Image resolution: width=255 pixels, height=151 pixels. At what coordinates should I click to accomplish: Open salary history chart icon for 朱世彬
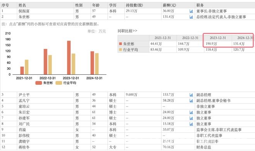[x=191, y=17]
